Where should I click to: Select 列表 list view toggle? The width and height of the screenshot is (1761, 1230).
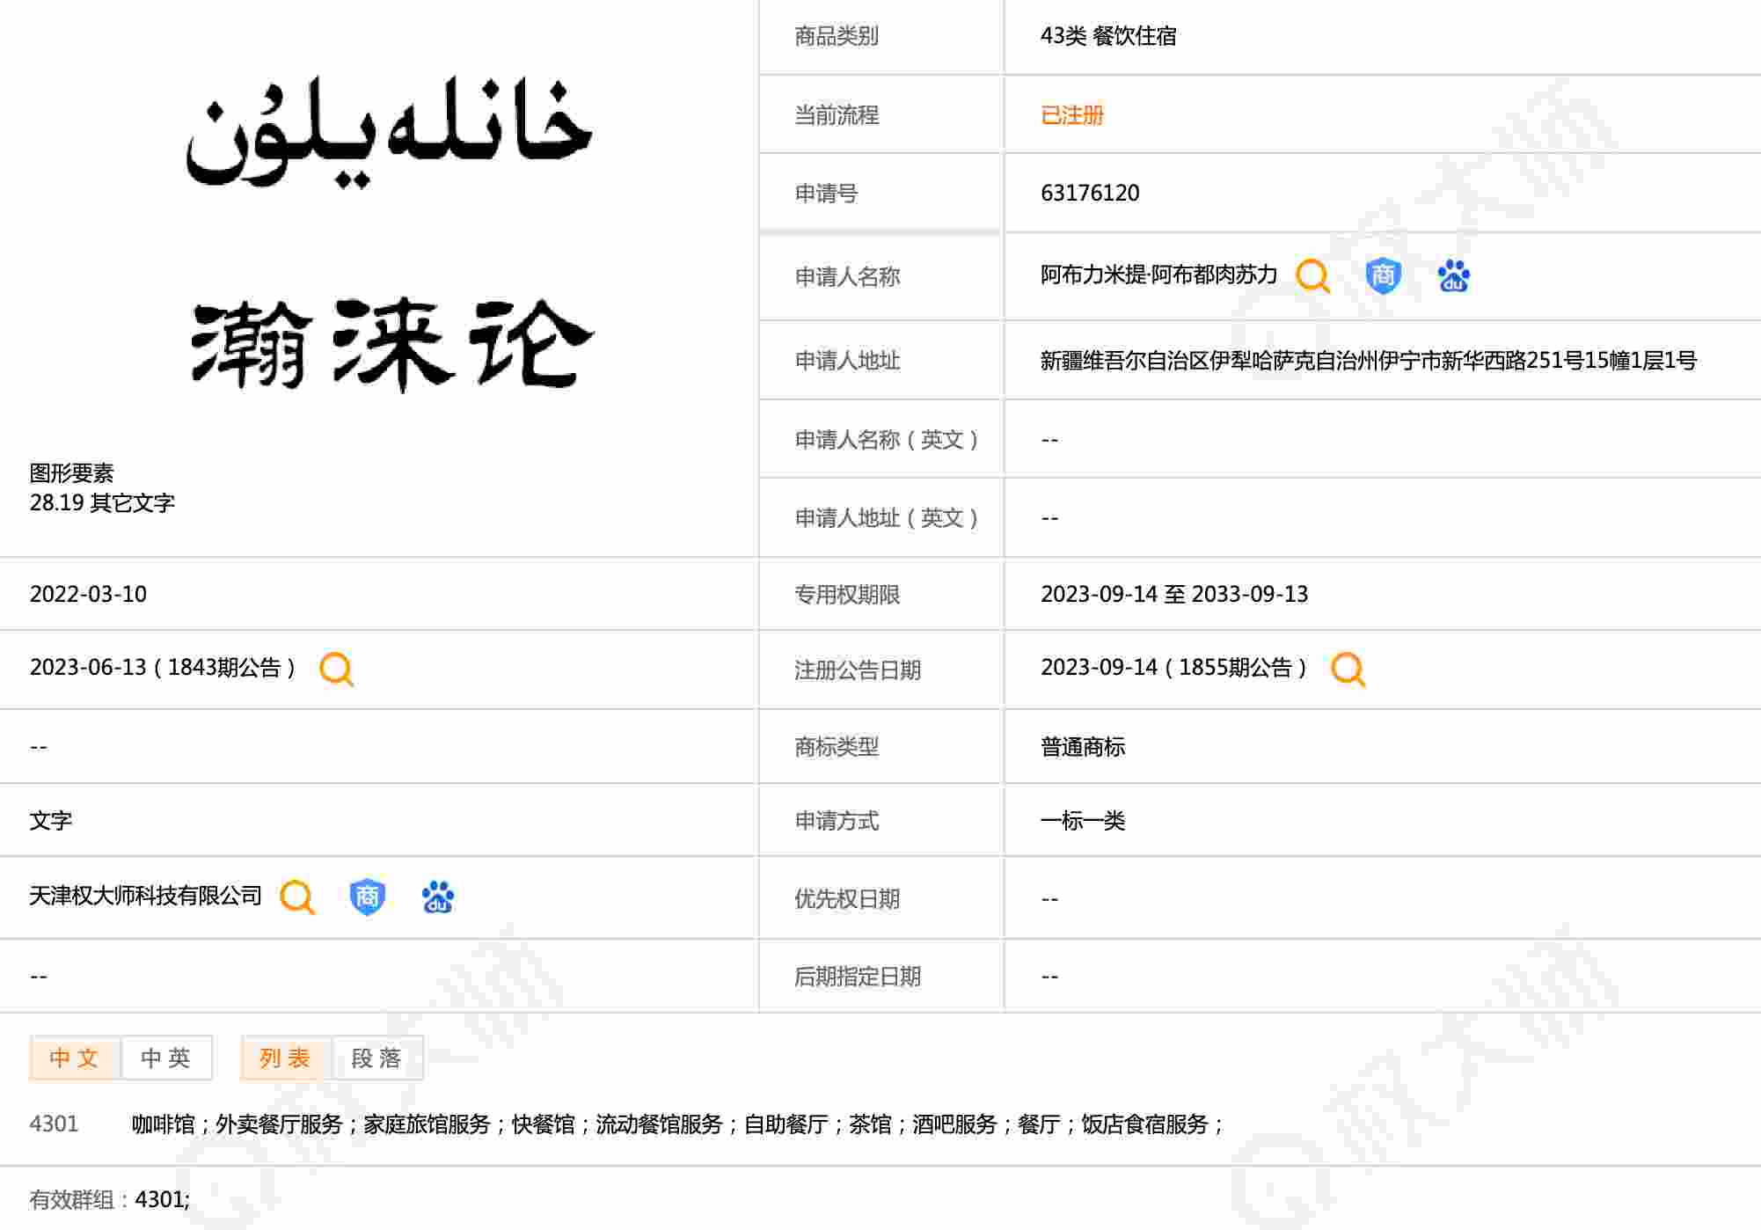click(x=286, y=1058)
